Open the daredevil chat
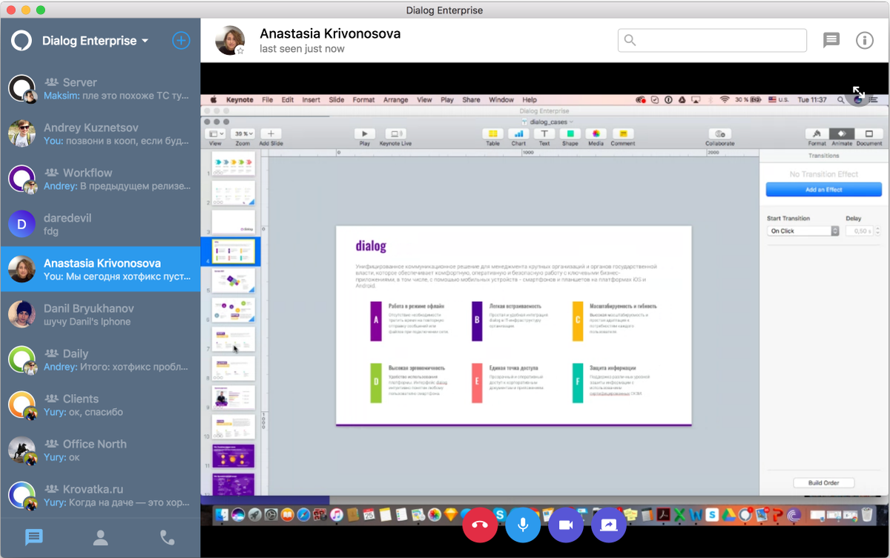890x558 pixels. [x=100, y=224]
